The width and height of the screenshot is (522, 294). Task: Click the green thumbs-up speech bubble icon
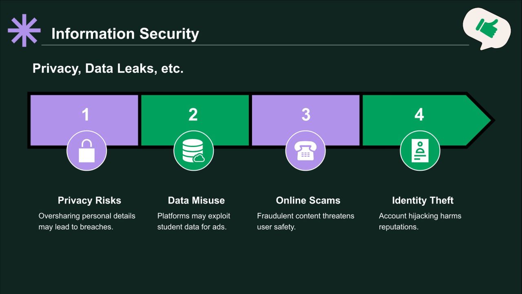(487, 28)
